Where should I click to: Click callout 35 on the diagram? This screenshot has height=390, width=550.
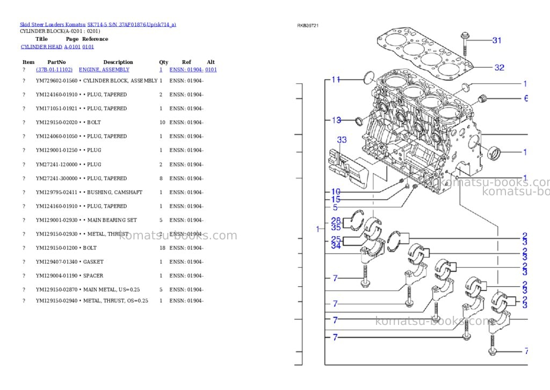click(336, 228)
